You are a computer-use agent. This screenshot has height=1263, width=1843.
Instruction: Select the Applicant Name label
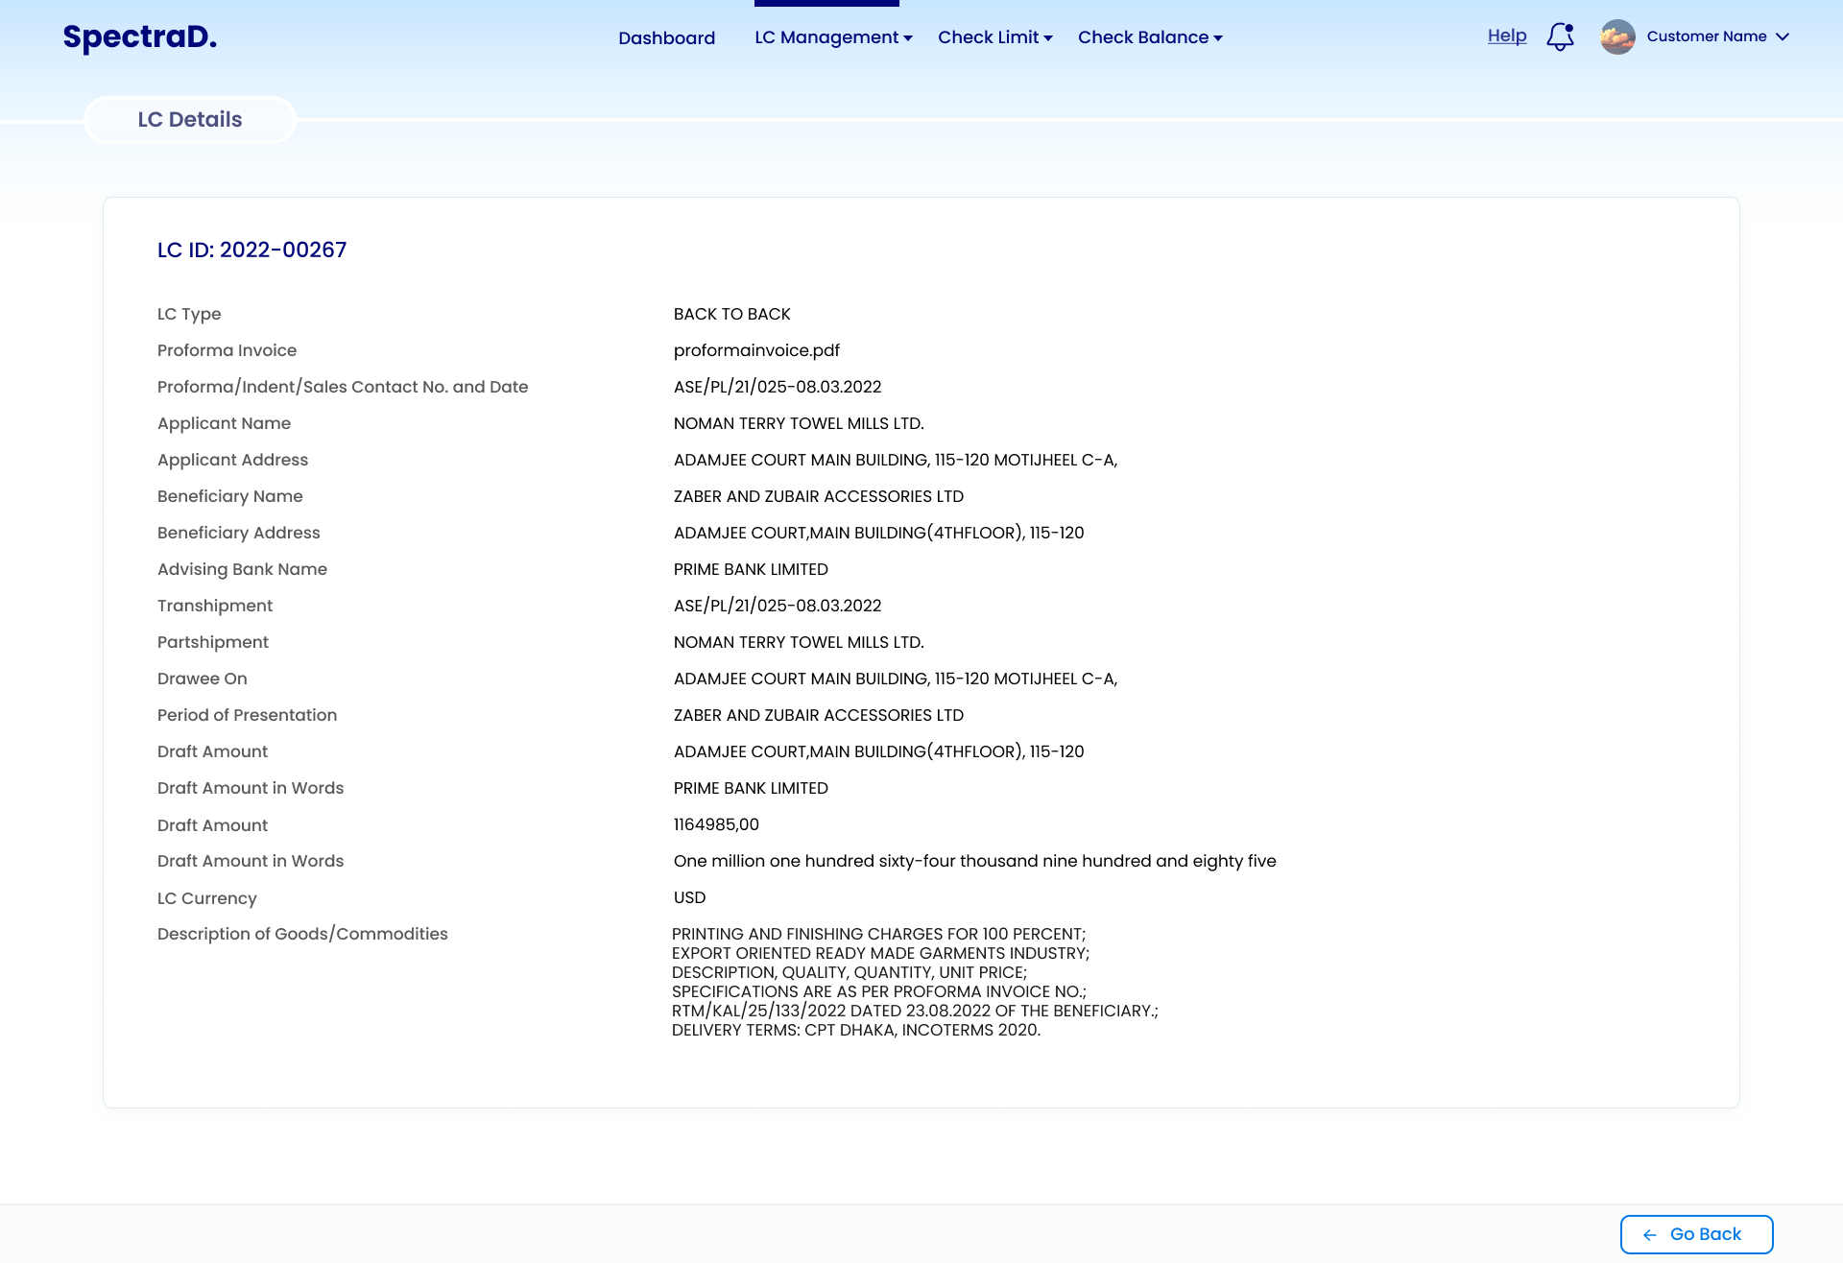coord(224,423)
